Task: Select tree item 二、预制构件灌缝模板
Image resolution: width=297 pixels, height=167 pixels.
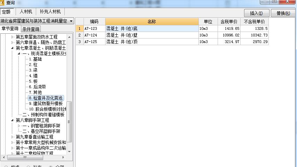Action: (x=44, y=115)
